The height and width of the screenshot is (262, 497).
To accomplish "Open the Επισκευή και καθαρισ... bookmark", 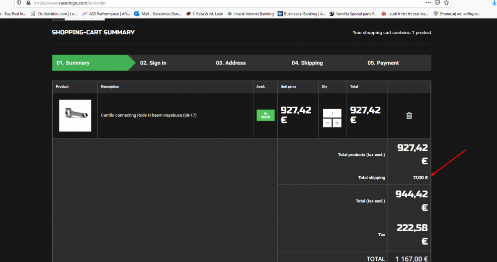I will (x=457, y=14).
